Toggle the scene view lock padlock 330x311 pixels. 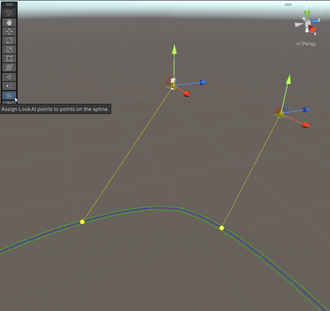321,10
